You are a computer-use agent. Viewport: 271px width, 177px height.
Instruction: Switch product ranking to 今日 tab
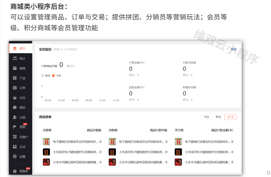coord(206,117)
